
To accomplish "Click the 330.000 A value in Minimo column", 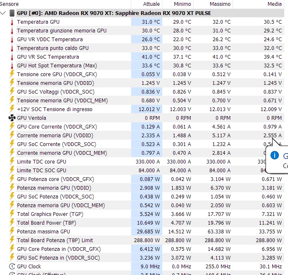I will 179,161.
